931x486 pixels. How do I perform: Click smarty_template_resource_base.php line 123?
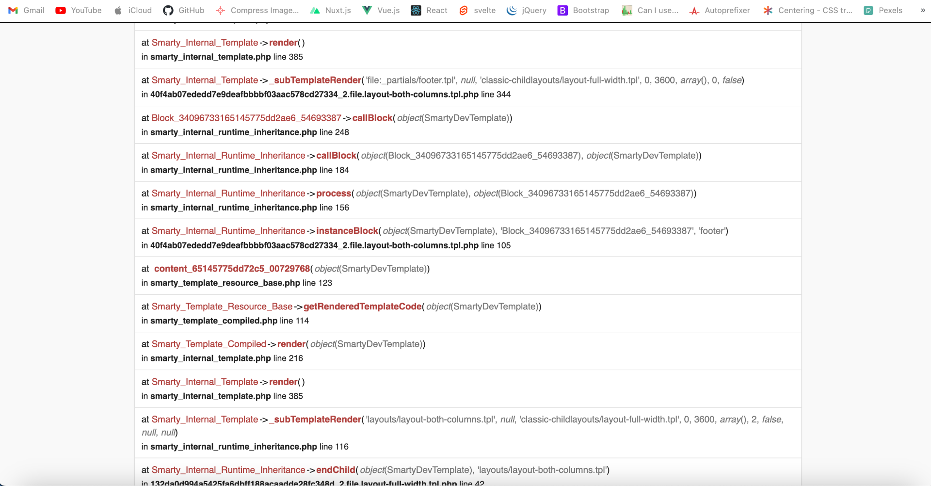(x=225, y=283)
